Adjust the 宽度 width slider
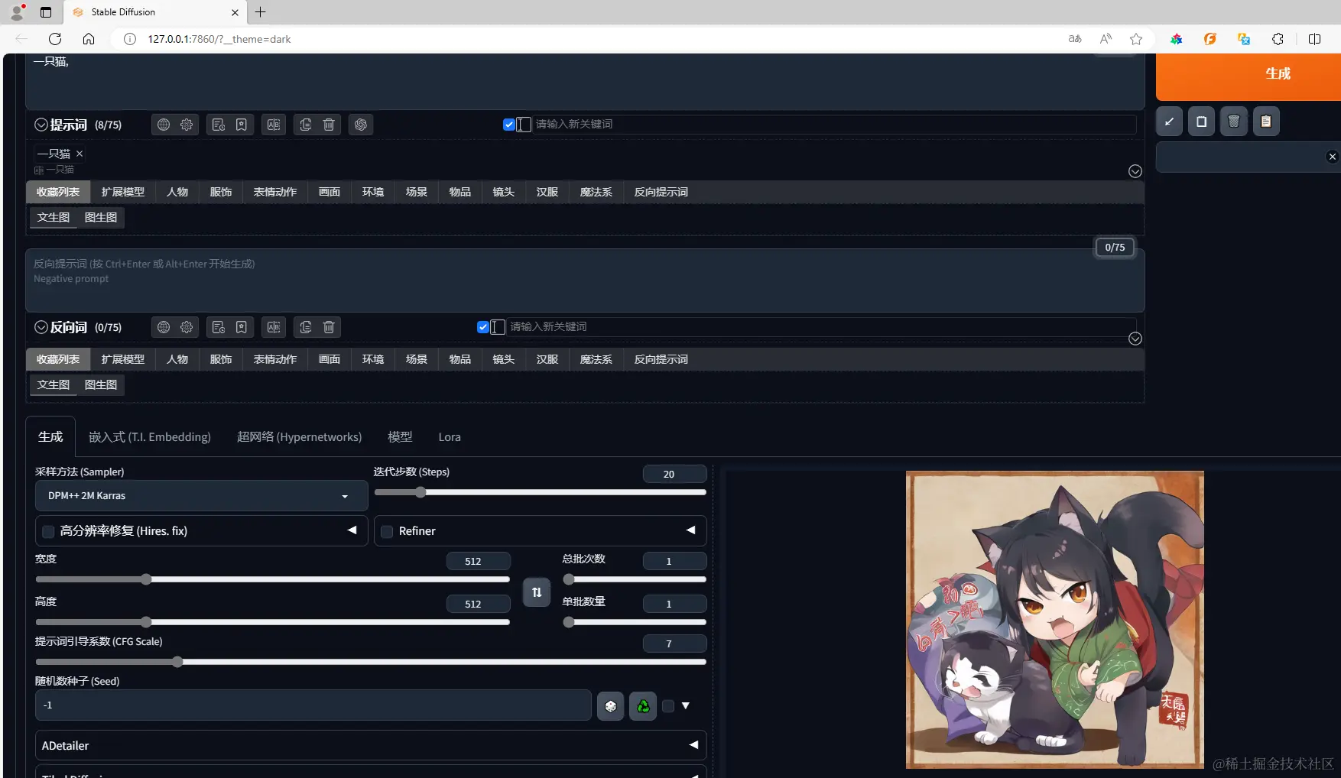Image resolution: width=1341 pixels, height=778 pixels. [272, 579]
